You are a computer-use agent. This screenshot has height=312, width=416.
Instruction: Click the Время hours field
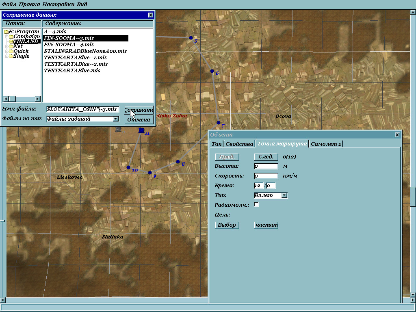coord(258,185)
